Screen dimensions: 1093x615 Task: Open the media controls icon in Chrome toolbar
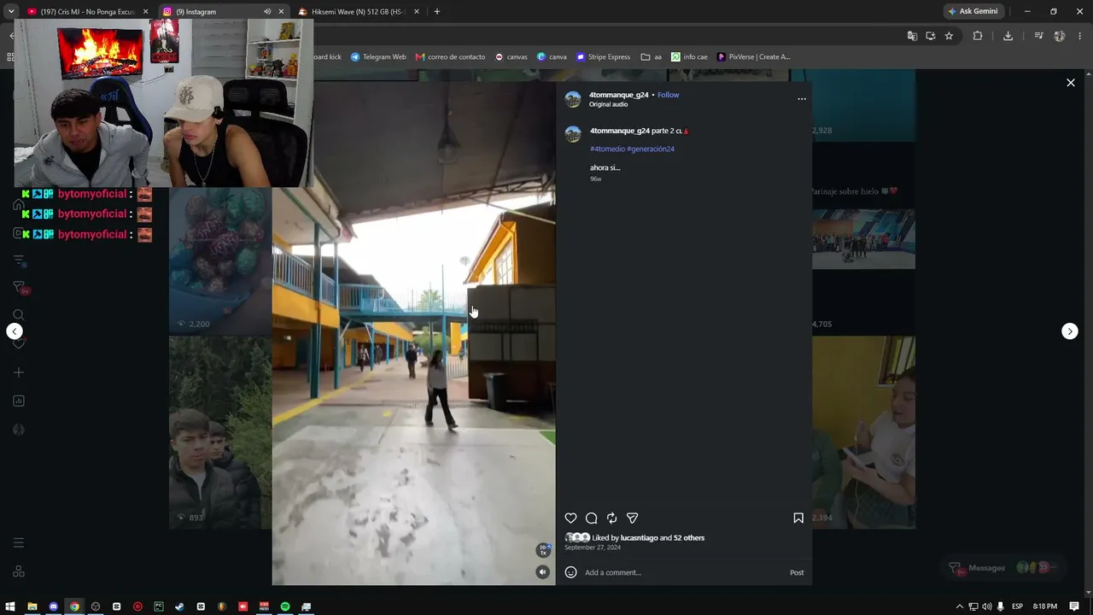[1038, 36]
